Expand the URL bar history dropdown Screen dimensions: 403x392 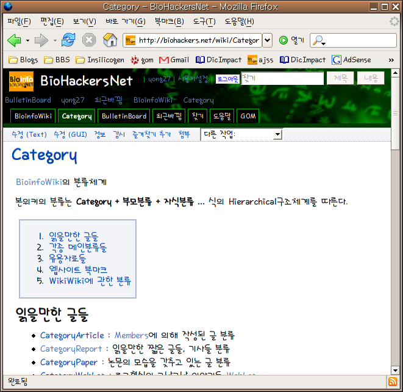(x=267, y=40)
